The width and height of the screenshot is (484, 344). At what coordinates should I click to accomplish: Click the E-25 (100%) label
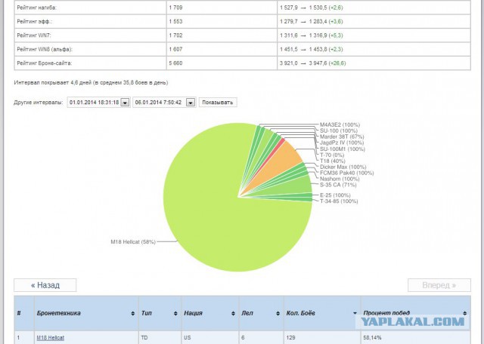(335, 195)
